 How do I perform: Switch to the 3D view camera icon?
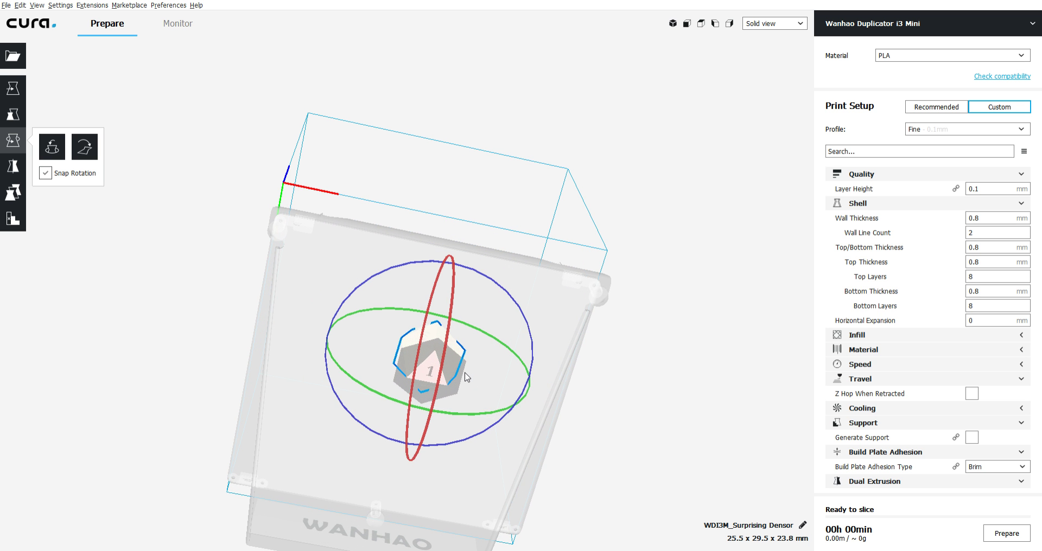pos(673,23)
